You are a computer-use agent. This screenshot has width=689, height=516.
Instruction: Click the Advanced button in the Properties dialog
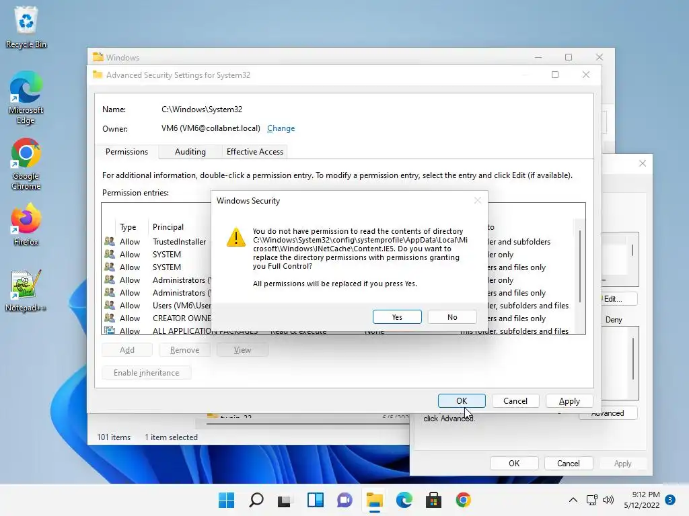(608, 413)
